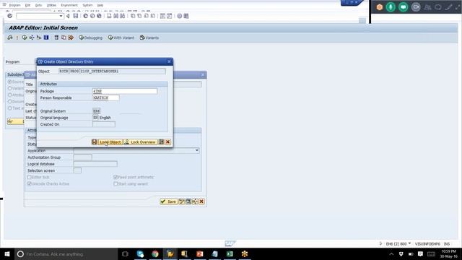This screenshot has height=260, width=462.
Task: Select the Documentation radio button
Action: [x=10, y=101]
